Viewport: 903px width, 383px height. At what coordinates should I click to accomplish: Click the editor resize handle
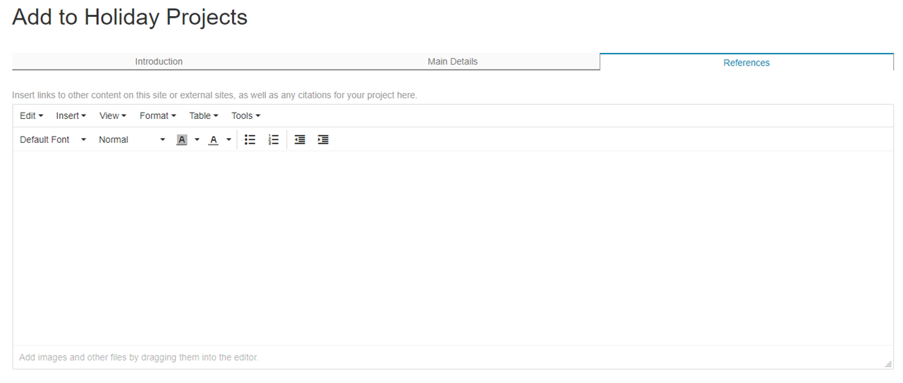click(888, 363)
